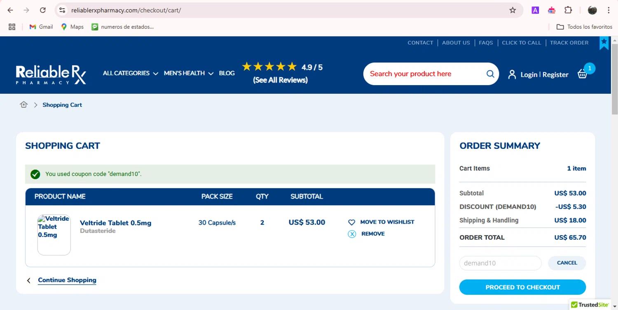Expand the ALL CATEGORIES menu

(130, 73)
